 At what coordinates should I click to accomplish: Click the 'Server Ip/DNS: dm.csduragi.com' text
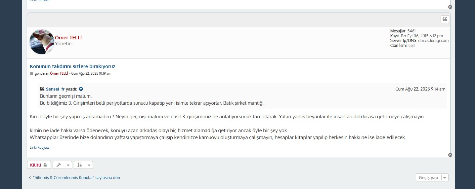pyautogui.click(x=419, y=41)
